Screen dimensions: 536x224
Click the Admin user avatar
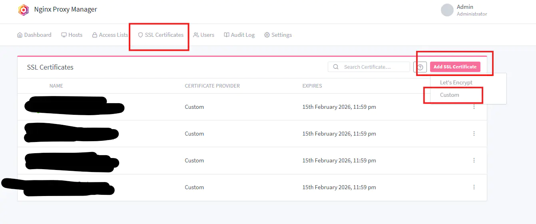(x=447, y=10)
